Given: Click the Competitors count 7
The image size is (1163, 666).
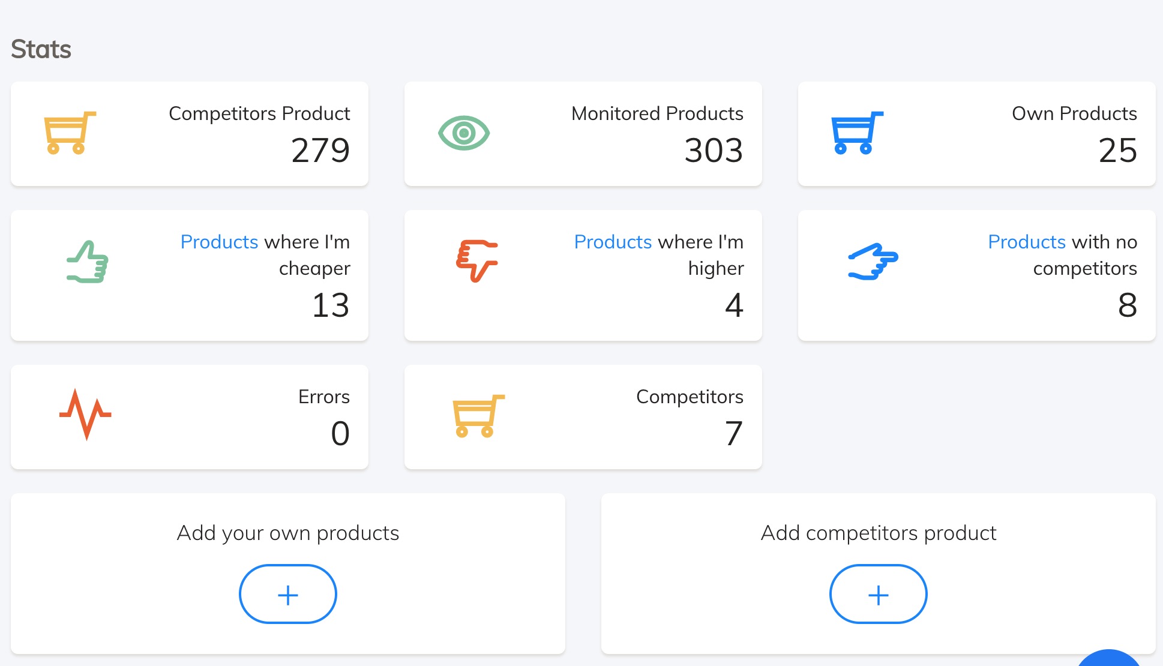Looking at the screenshot, I should point(733,433).
